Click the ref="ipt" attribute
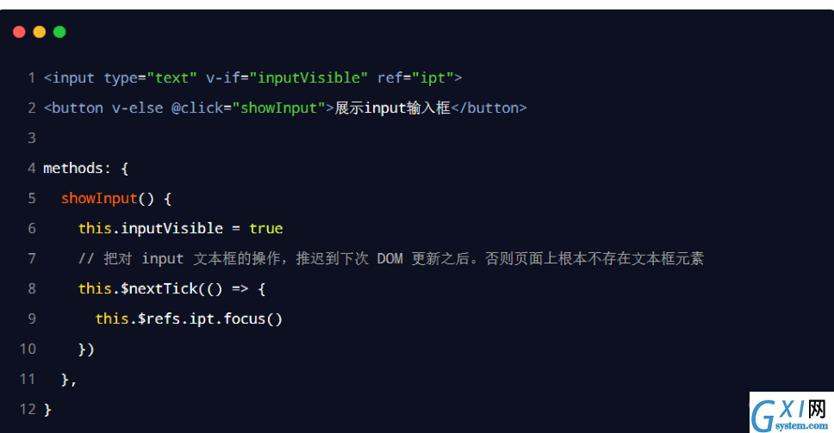The width and height of the screenshot is (834, 433). tap(415, 78)
